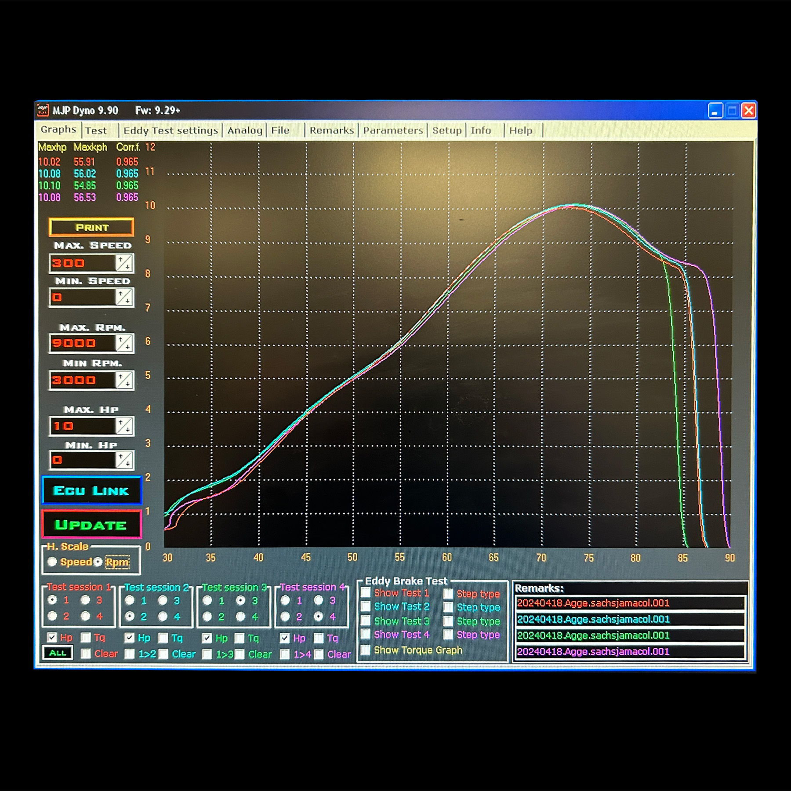
Task: Open the Analog tab
Action: tap(245, 131)
